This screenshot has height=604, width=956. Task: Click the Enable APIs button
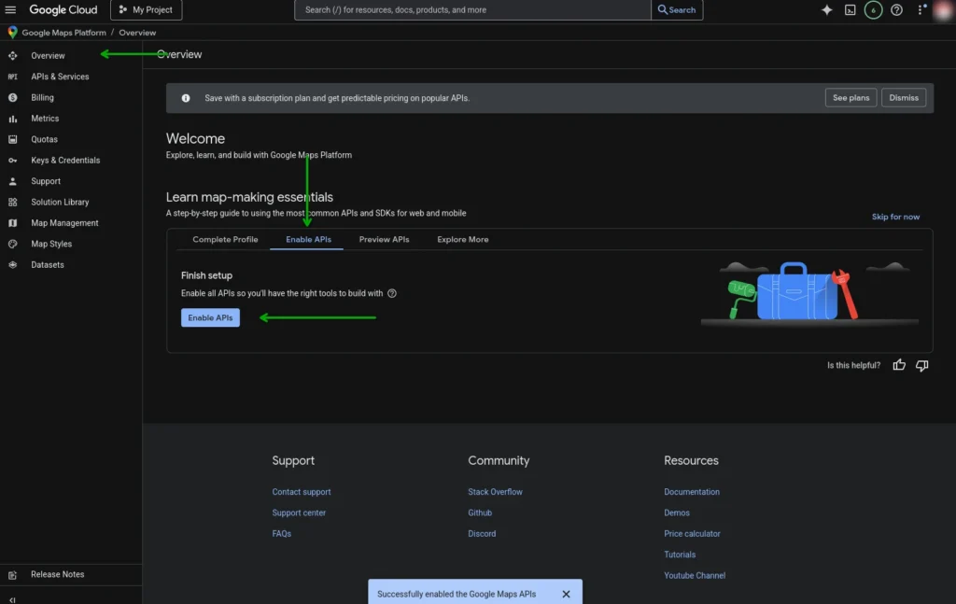coord(210,317)
